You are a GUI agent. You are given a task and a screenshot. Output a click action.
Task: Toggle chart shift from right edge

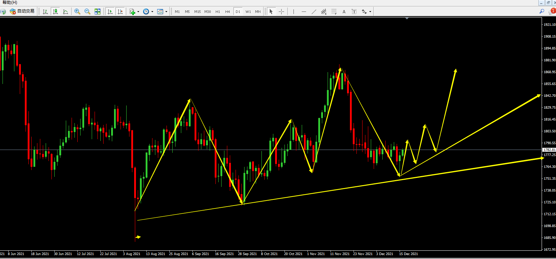click(120, 11)
